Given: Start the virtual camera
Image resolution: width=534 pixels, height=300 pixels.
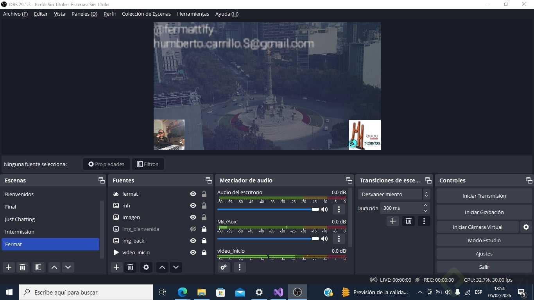Looking at the screenshot, I should (477, 227).
